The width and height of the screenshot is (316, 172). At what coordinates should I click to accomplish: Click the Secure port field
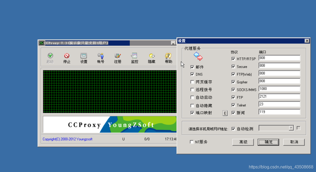279,65
